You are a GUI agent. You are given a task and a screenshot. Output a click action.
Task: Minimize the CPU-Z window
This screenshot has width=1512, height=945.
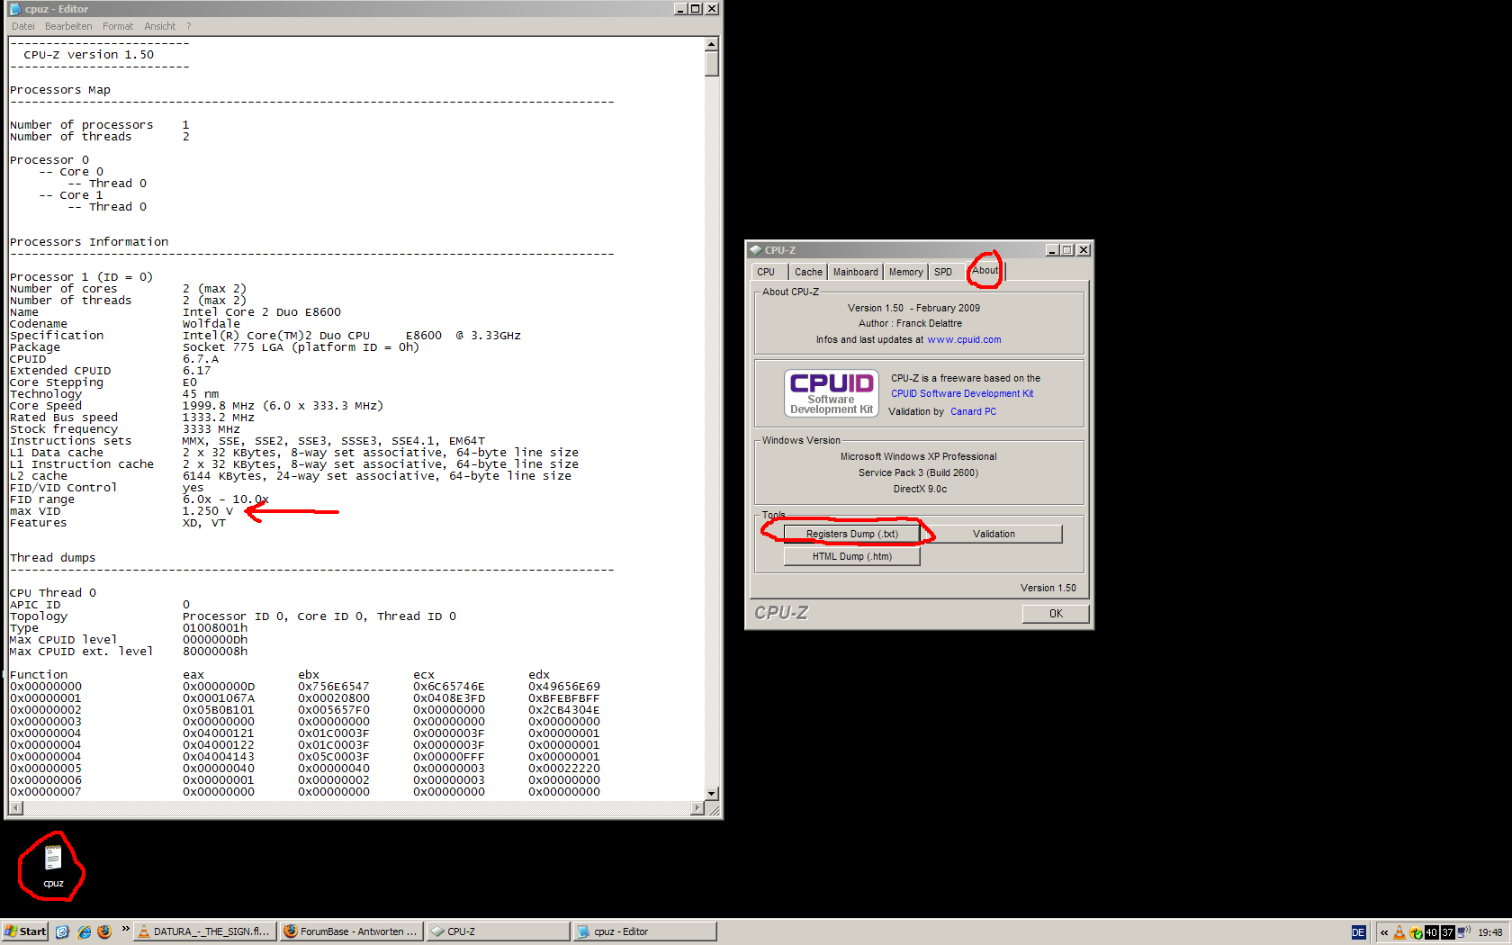(1051, 250)
